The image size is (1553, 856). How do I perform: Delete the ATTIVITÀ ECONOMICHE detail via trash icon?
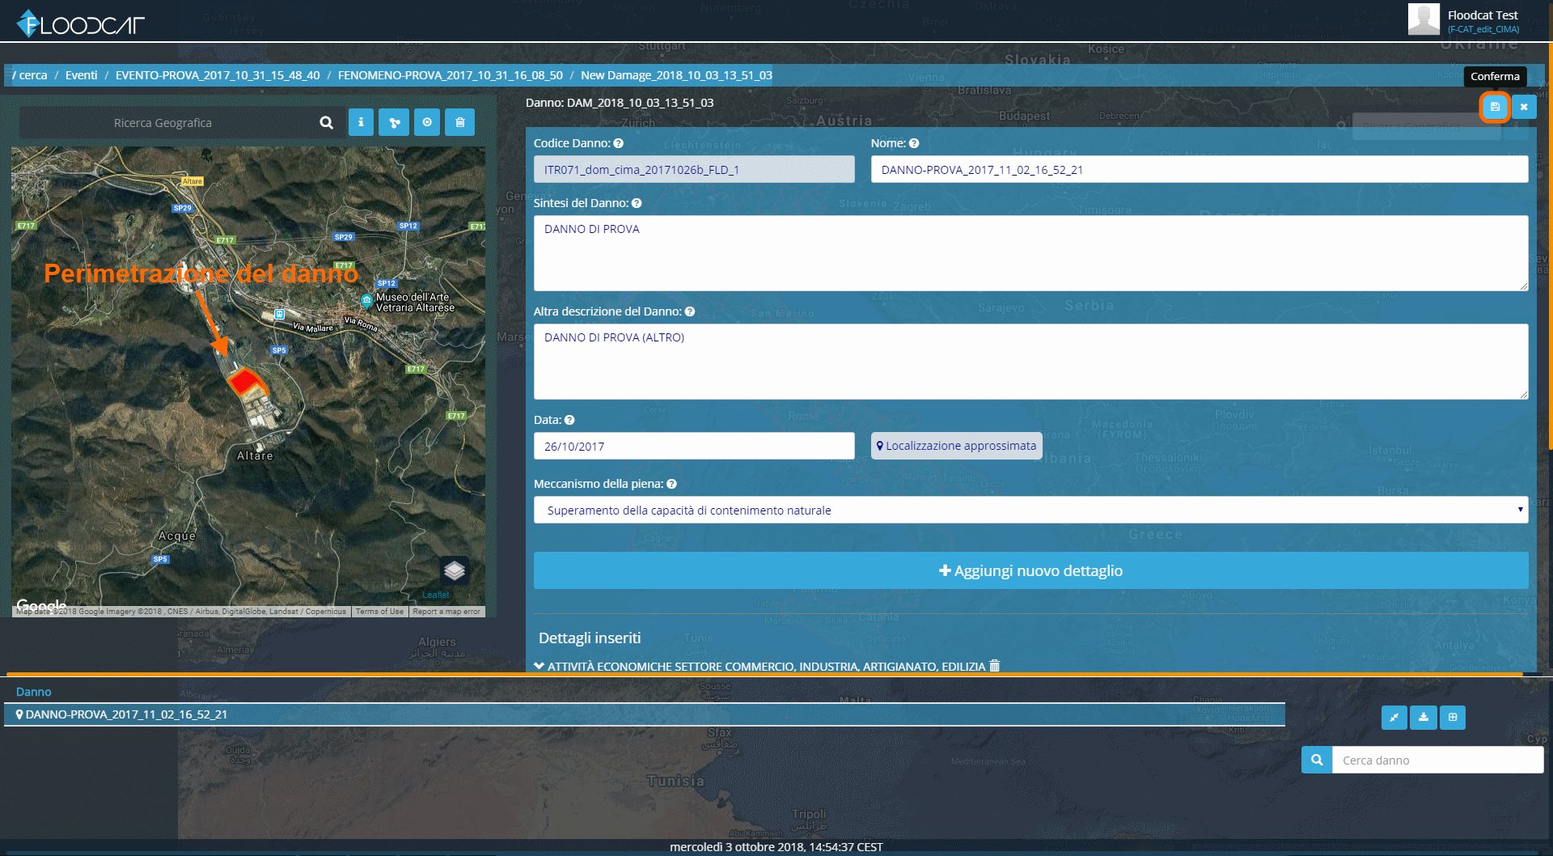(995, 666)
